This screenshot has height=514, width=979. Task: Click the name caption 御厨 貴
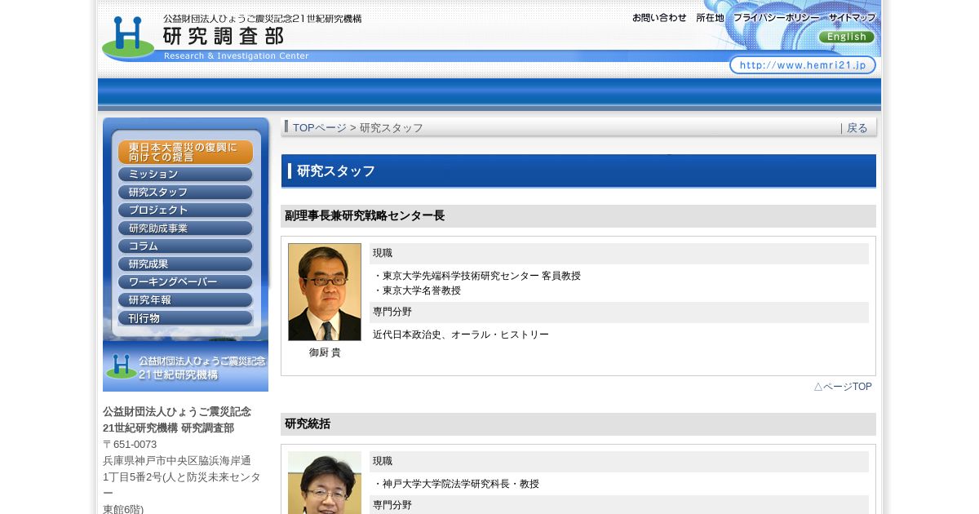[x=325, y=352]
